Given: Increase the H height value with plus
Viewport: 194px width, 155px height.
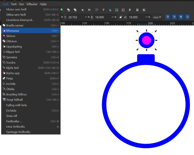Looking at the screenshot, I should click(149, 17).
